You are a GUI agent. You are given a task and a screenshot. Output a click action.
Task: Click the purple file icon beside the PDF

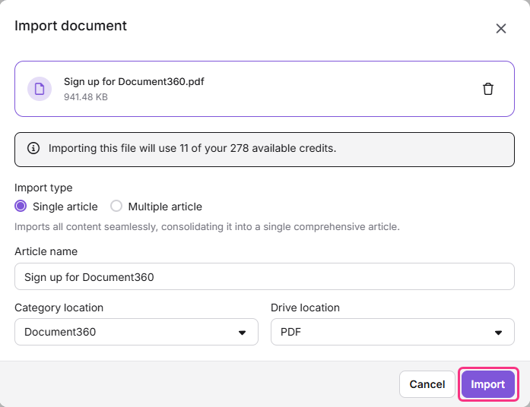(40, 89)
